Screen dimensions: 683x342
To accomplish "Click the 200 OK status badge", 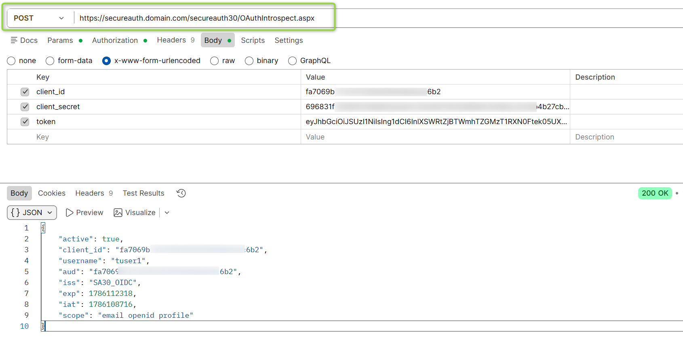I will pyautogui.click(x=655, y=193).
